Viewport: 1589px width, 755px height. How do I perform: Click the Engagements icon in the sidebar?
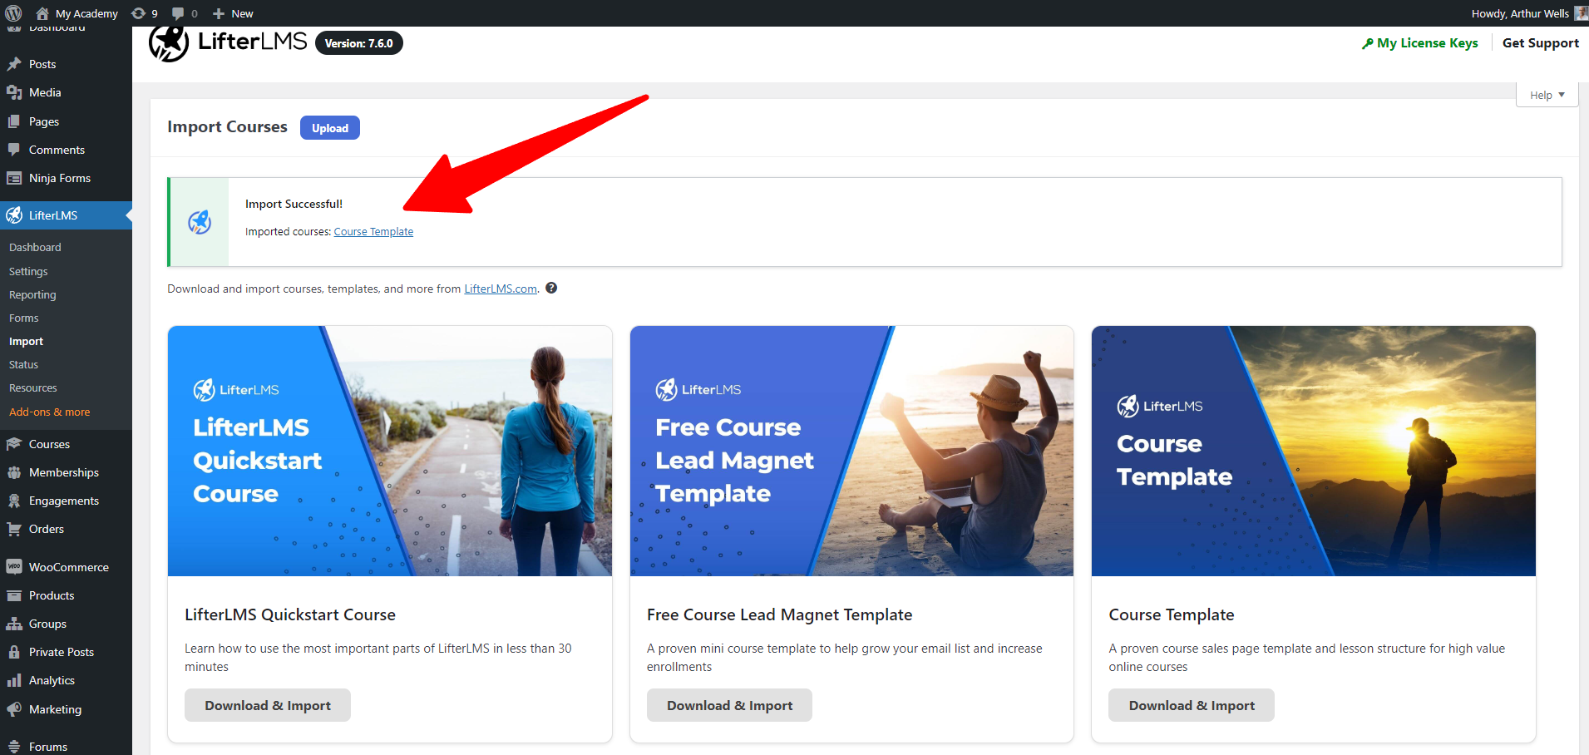point(15,500)
